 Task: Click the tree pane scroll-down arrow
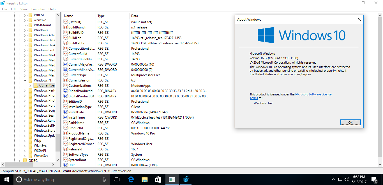(58, 160)
